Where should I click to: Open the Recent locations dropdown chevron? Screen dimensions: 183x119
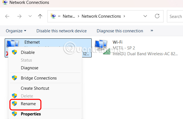point(30,16)
